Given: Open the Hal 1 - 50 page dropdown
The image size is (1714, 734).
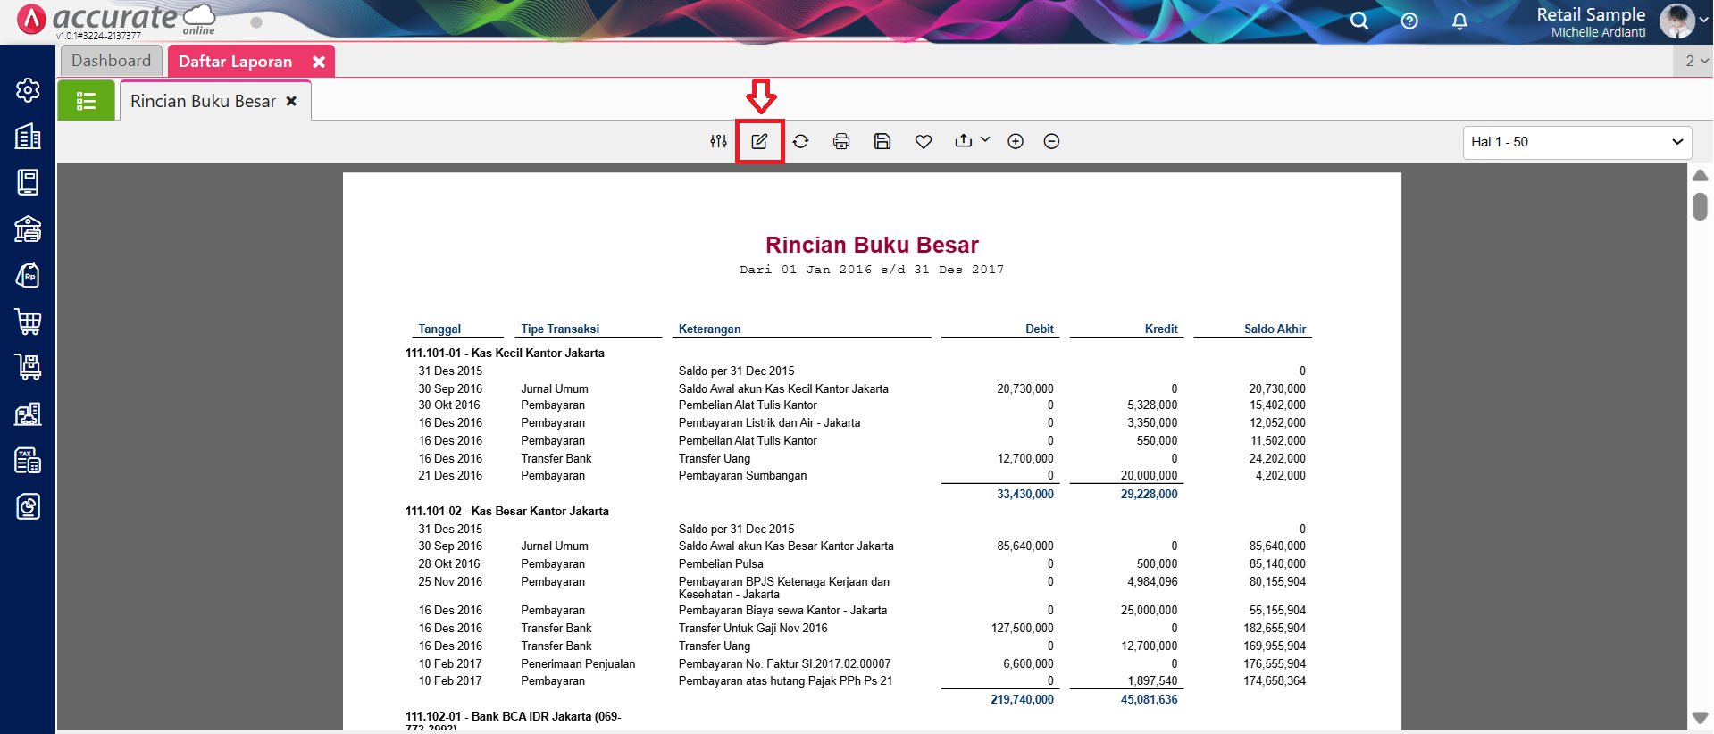Looking at the screenshot, I should point(1576,142).
